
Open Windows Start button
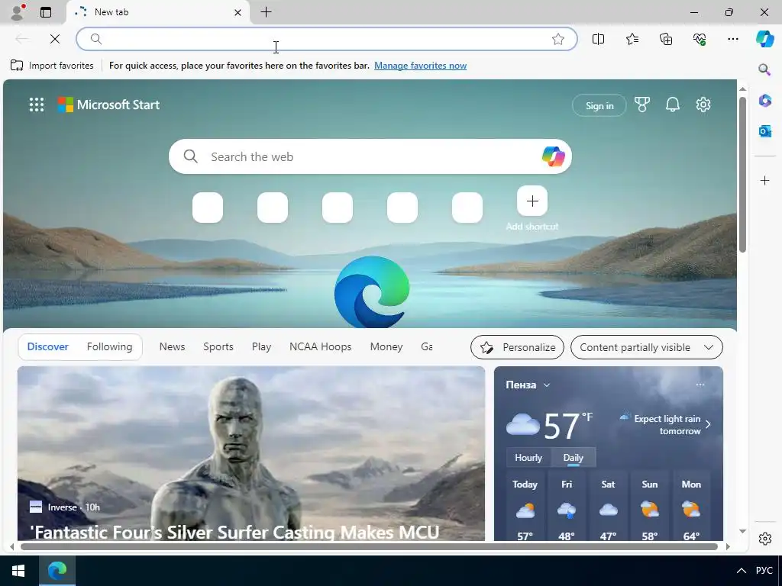coord(18,571)
